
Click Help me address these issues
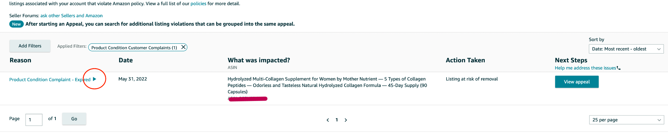point(585,68)
